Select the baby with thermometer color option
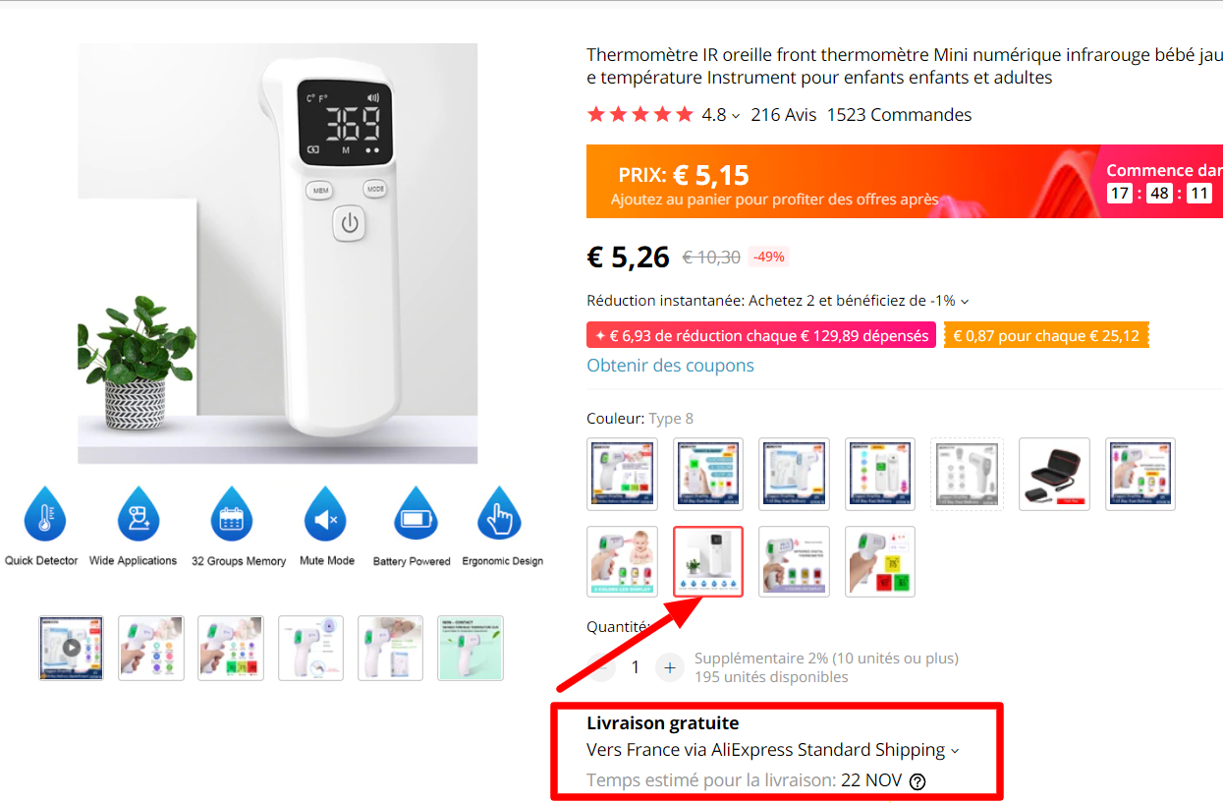1223x803 pixels. [x=622, y=561]
